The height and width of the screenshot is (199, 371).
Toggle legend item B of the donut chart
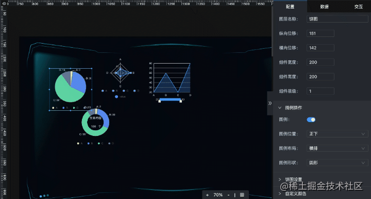90,143
